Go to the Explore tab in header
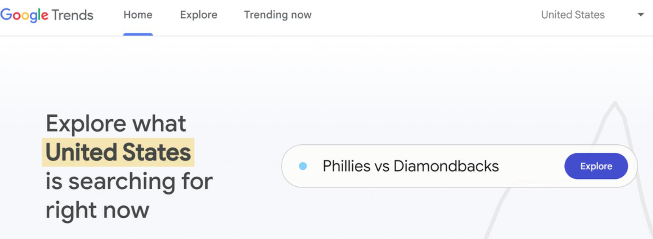Viewport: 653px width, 239px height. tap(199, 15)
